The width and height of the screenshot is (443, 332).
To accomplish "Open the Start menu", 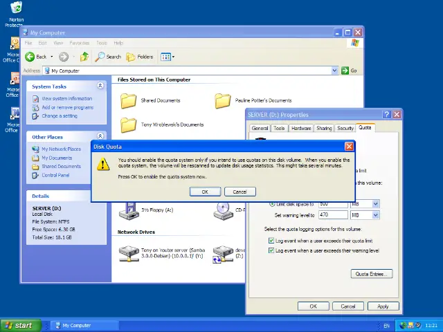I will 21,326.
